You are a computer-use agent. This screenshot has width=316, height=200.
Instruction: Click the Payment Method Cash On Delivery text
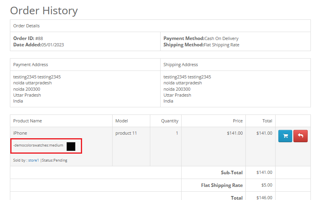pyautogui.click(x=201, y=38)
